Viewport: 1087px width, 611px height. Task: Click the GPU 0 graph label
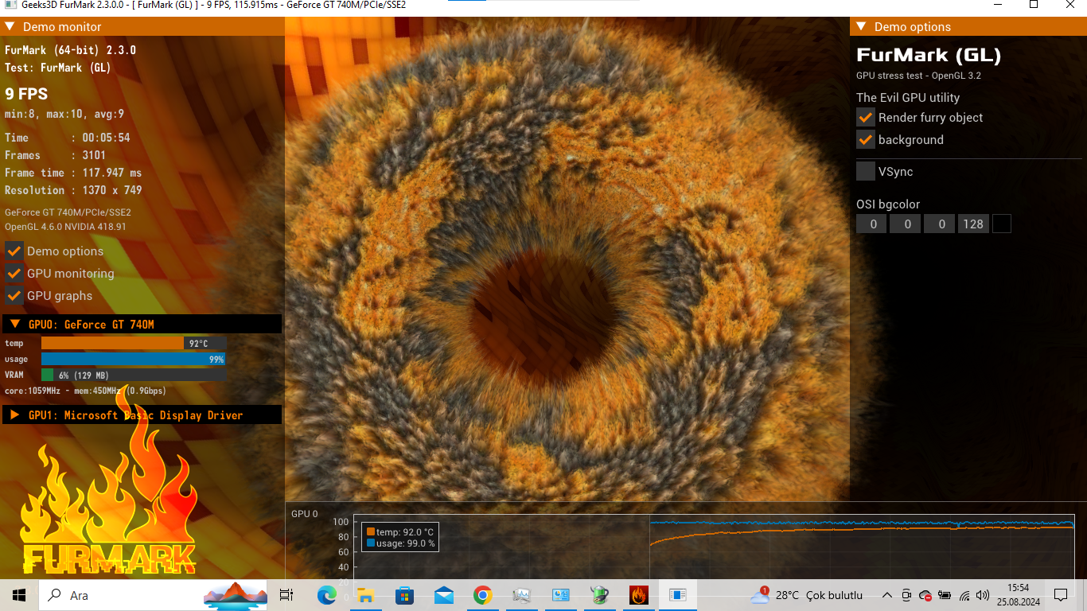click(304, 514)
